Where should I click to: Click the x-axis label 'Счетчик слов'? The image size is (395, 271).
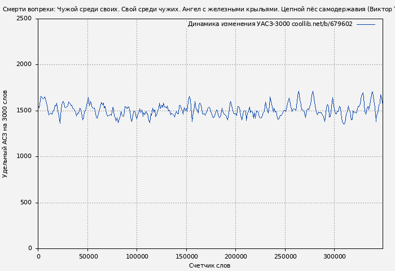pyautogui.click(x=209, y=265)
